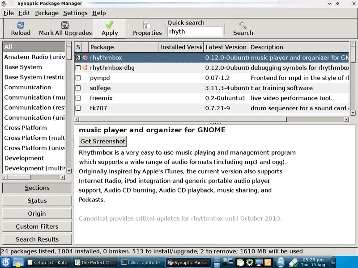Sort by the S status column header
This screenshot has width=358, height=268.
[78, 47]
